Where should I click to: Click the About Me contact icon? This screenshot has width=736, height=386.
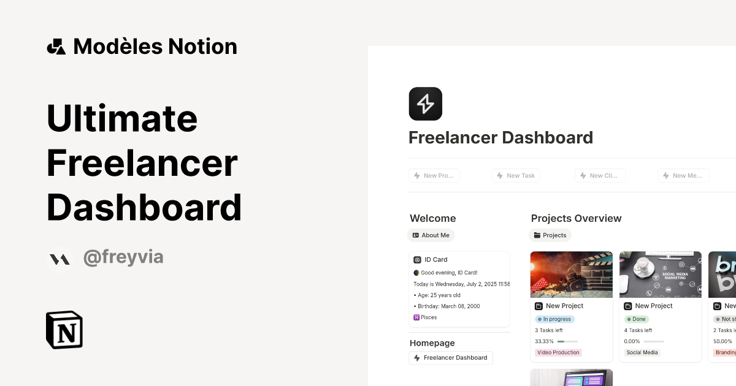point(415,235)
